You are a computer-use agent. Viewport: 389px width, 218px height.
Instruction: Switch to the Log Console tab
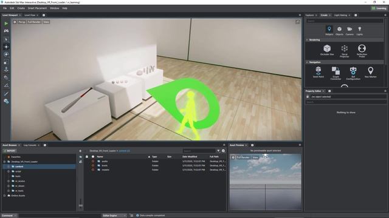coord(30,145)
